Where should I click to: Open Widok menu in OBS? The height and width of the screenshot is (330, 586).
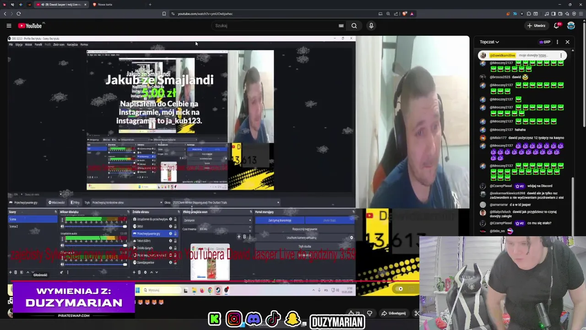coord(28,44)
